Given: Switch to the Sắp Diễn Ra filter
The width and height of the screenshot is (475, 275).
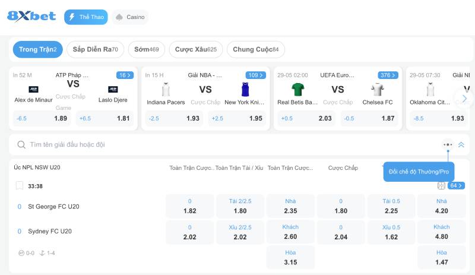Looking at the screenshot, I should point(95,49).
